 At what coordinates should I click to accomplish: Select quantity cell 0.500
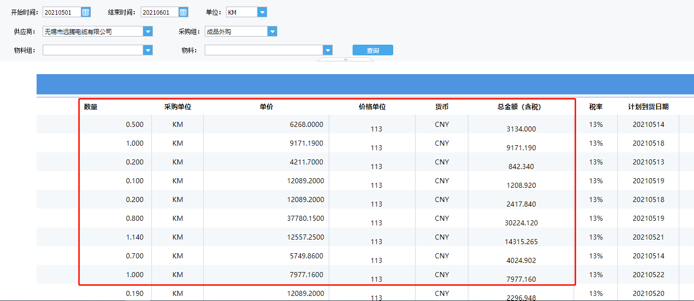click(135, 124)
